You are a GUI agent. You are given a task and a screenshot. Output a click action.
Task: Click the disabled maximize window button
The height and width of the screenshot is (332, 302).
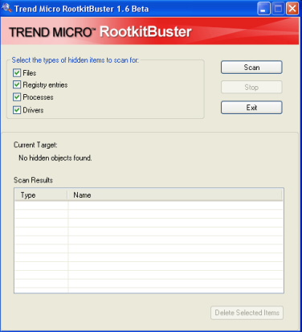click(278, 9)
